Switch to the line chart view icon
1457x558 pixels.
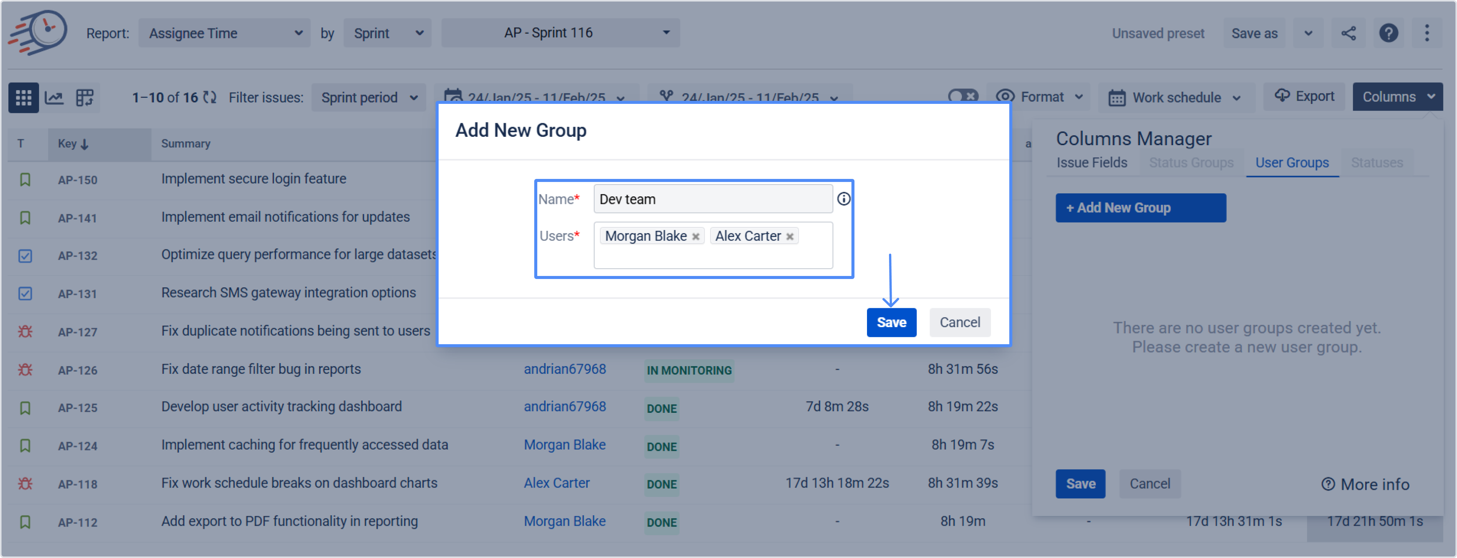pos(54,98)
